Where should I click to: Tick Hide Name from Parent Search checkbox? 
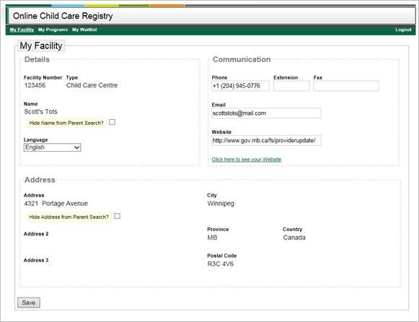[x=113, y=122]
